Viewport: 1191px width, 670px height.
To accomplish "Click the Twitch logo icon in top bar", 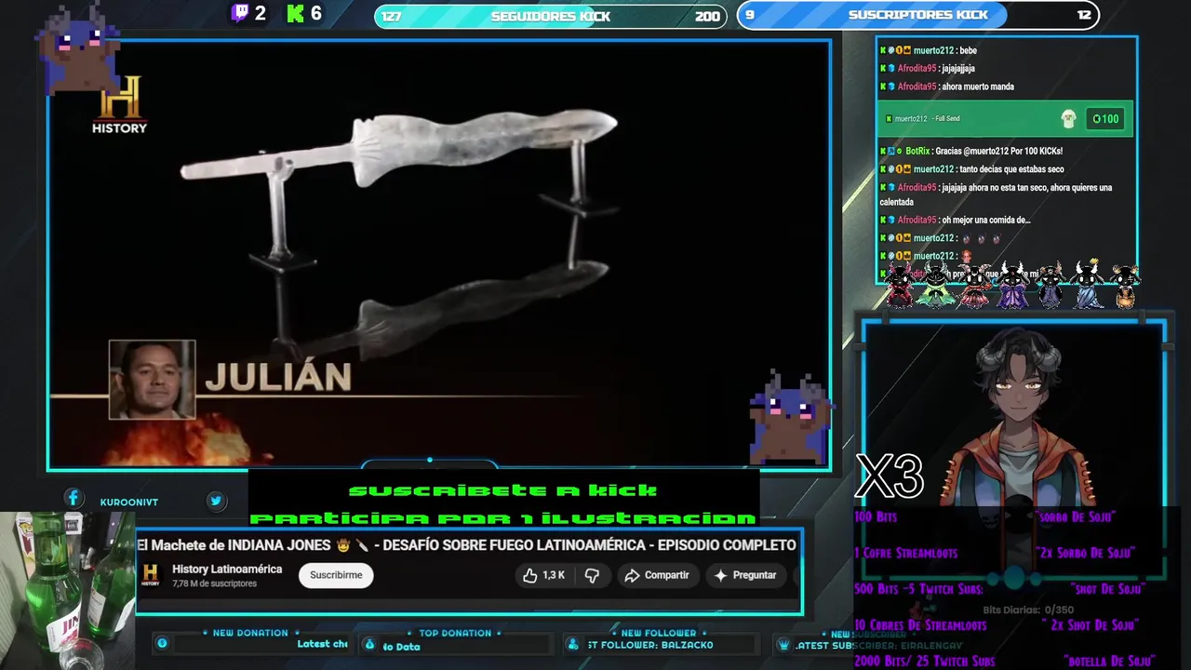I will click(240, 13).
